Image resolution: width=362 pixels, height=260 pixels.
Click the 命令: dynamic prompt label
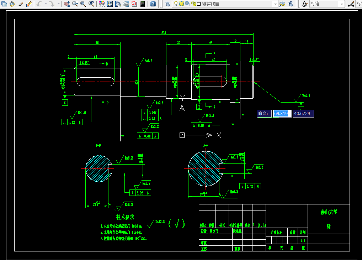pos(264,114)
